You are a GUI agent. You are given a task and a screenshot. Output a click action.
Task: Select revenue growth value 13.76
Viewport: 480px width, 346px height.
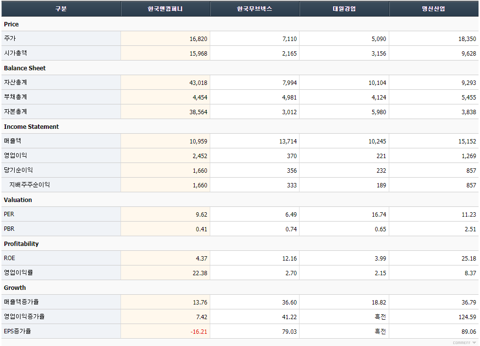(x=200, y=303)
